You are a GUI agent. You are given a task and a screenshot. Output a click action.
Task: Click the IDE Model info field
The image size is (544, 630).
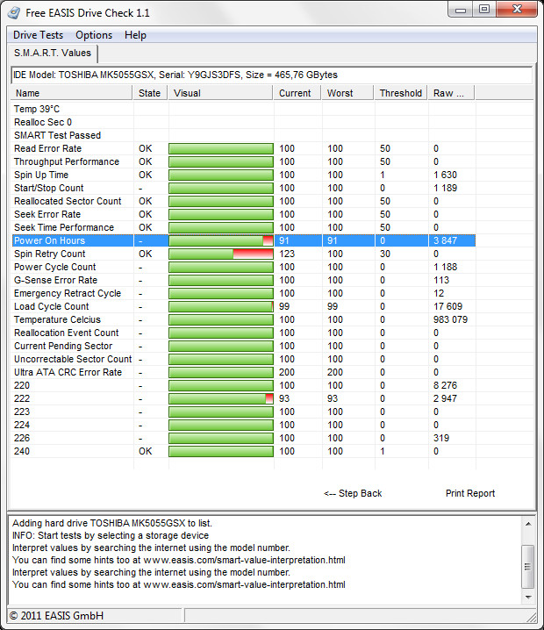[272, 75]
